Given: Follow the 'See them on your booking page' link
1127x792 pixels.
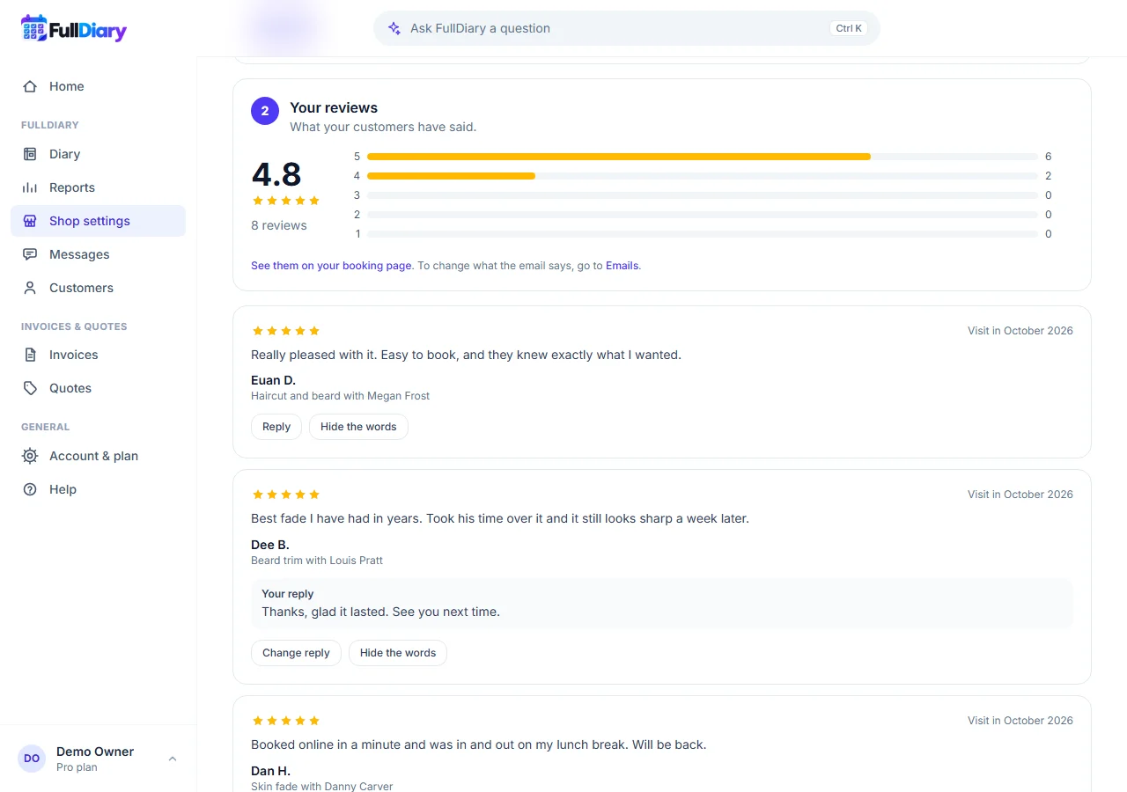Looking at the screenshot, I should click(x=331, y=265).
